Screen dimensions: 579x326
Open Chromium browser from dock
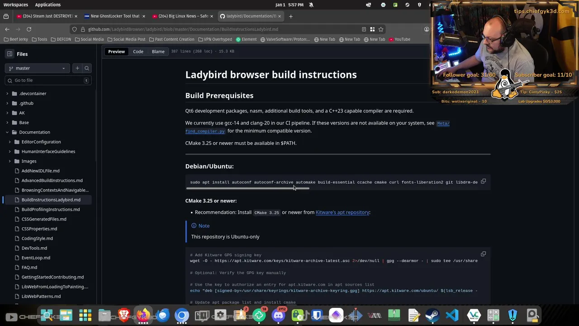coord(182,315)
